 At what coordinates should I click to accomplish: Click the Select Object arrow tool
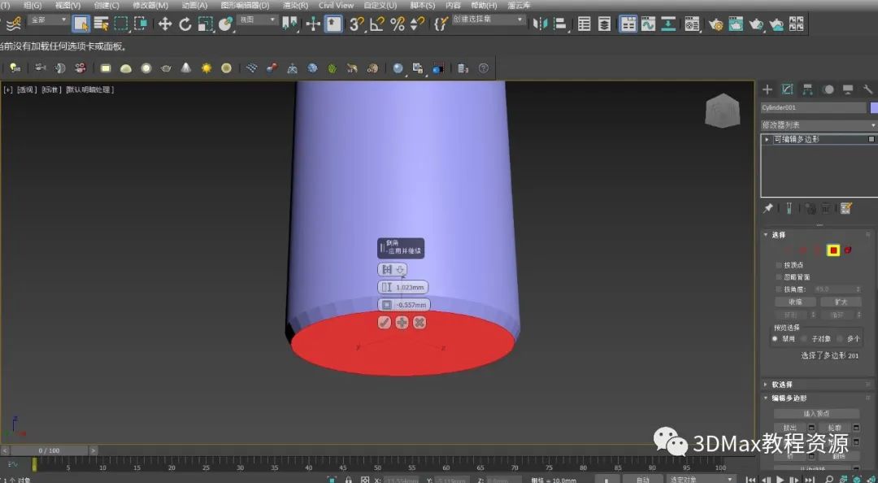(80, 24)
